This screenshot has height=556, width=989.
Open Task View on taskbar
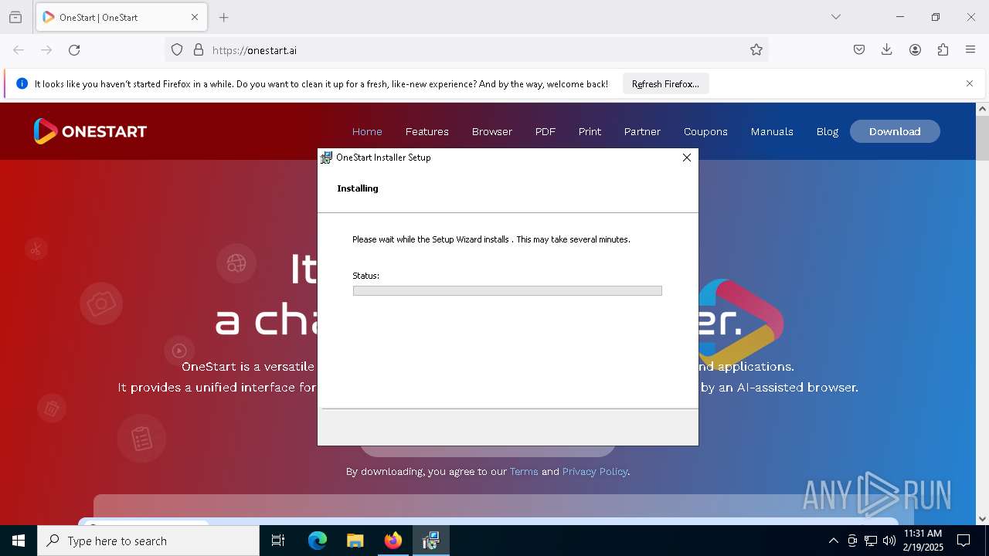click(278, 541)
